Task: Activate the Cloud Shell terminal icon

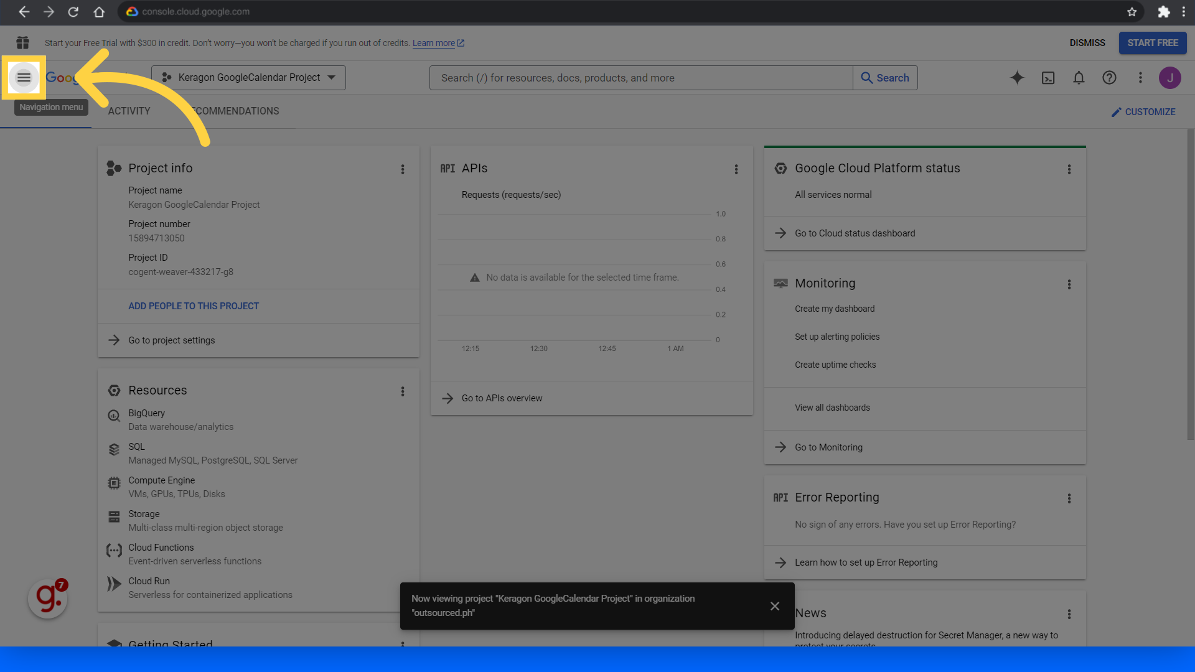Action: point(1048,78)
